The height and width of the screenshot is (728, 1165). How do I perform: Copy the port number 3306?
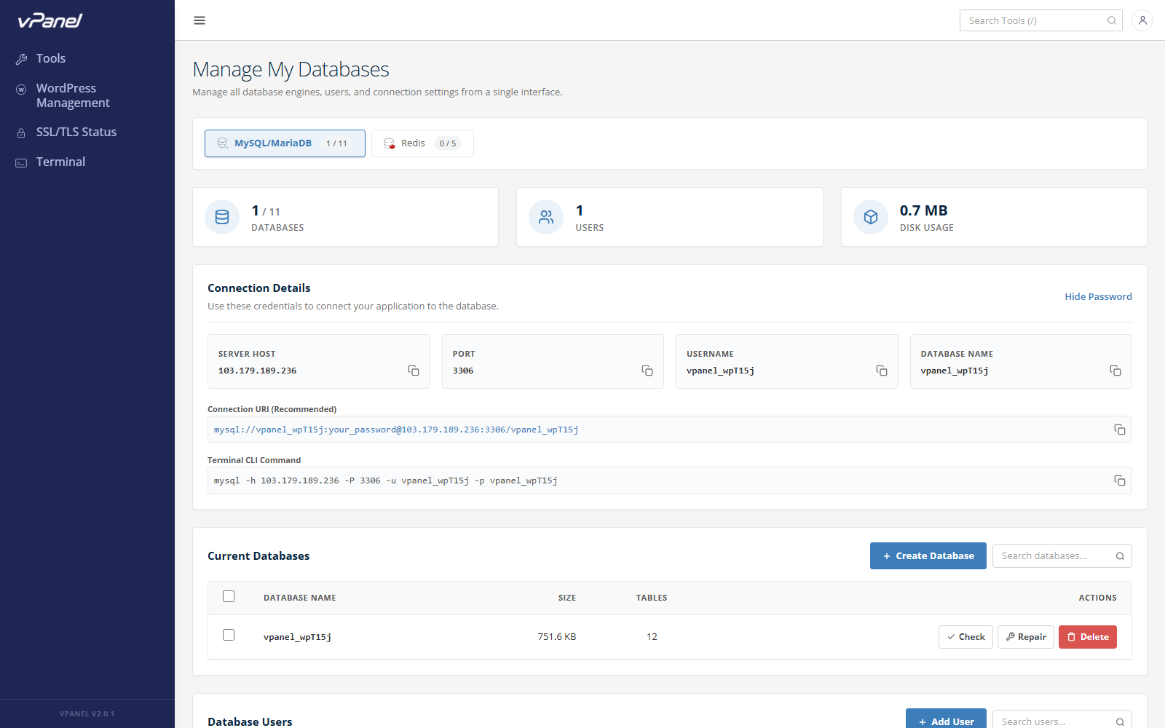click(647, 371)
